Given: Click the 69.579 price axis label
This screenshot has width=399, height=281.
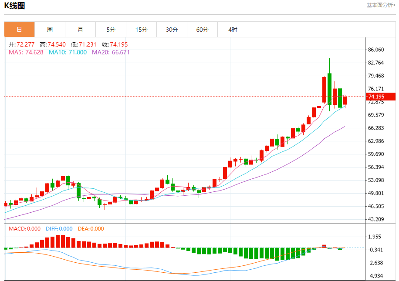Looking at the screenshot, I should 376,115.
